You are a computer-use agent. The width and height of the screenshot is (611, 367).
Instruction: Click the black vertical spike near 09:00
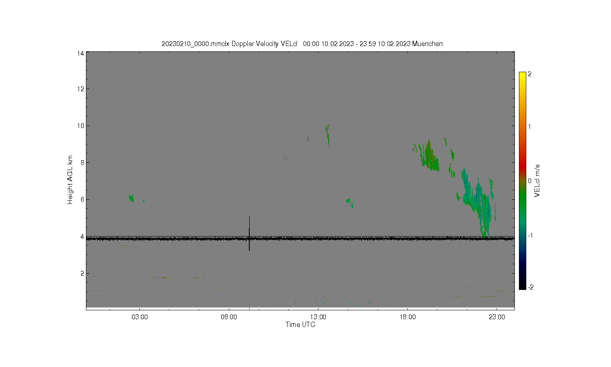249,233
